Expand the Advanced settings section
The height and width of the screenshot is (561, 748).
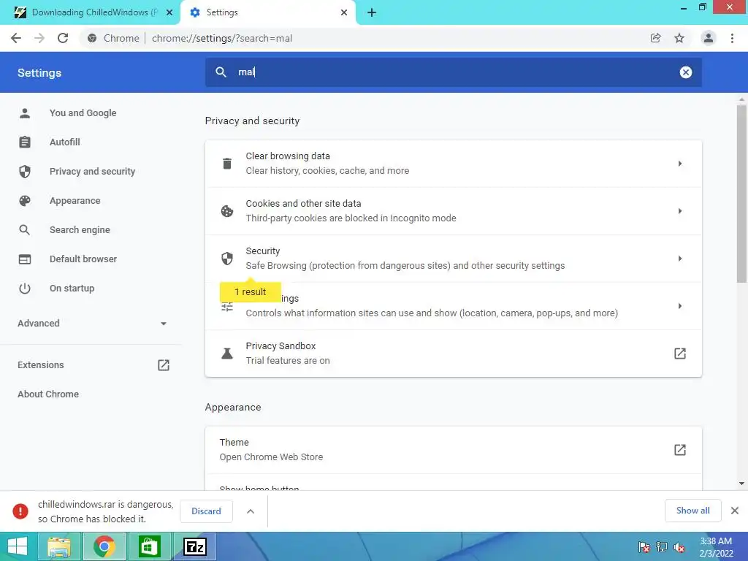91,324
